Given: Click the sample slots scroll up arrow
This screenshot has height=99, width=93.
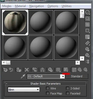Looking at the screenshot, I should pos(82,12).
